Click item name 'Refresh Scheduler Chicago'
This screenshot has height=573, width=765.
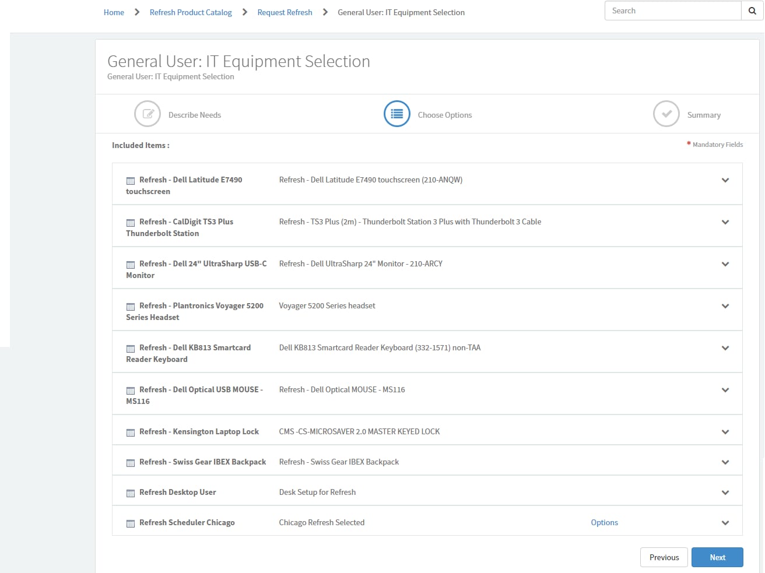pyautogui.click(x=187, y=522)
